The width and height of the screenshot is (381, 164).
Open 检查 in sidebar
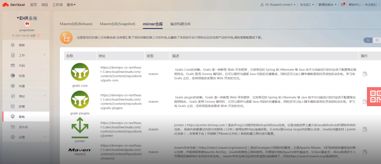coord(26,76)
